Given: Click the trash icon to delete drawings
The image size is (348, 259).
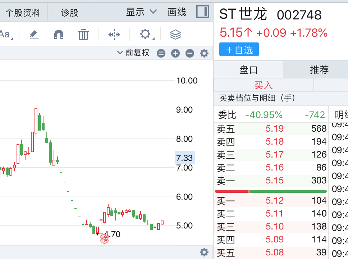Looking at the screenshot, I should 83,35.
